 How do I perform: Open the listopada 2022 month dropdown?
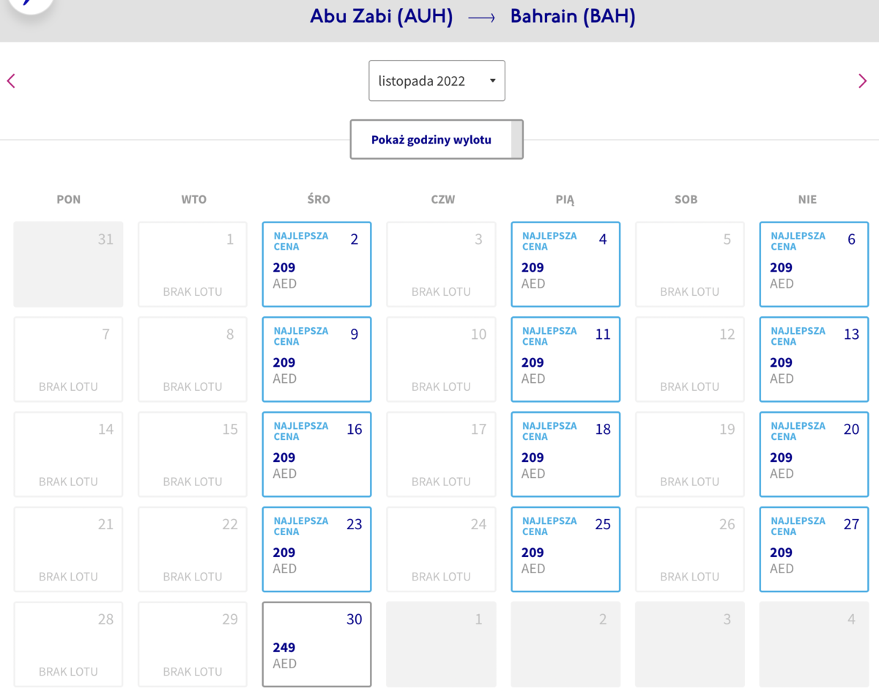coord(437,81)
